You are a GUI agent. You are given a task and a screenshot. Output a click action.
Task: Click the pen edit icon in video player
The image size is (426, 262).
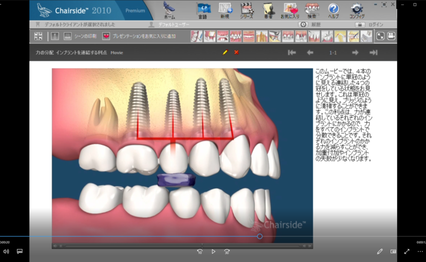pyautogui.click(x=380, y=252)
